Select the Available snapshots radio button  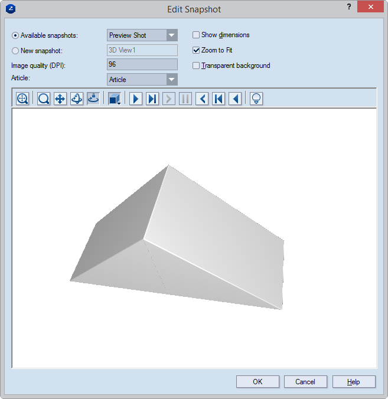tap(15, 35)
